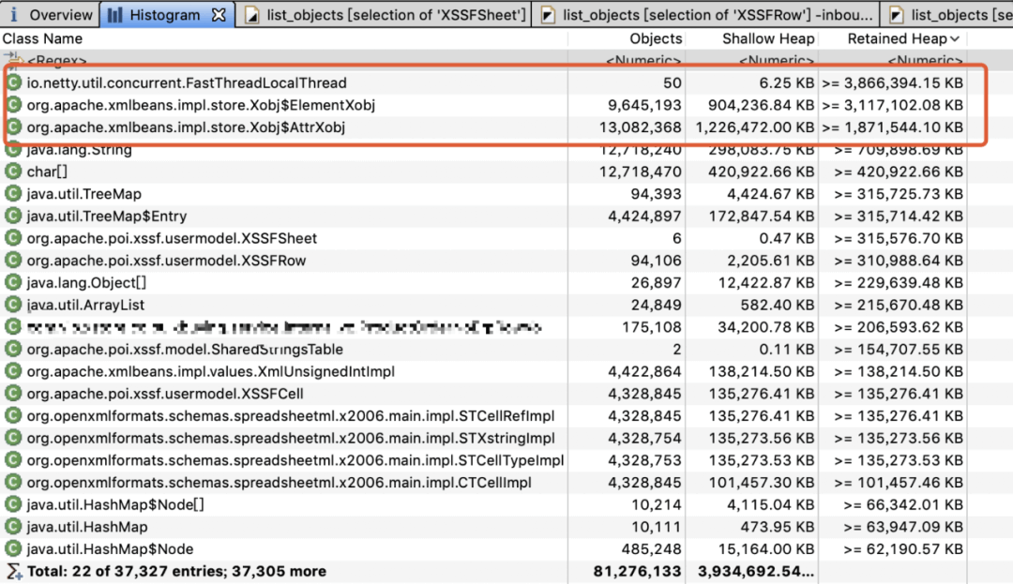This screenshot has width=1013, height=584.
Task: Select the char[] class name
Action: 47,172
